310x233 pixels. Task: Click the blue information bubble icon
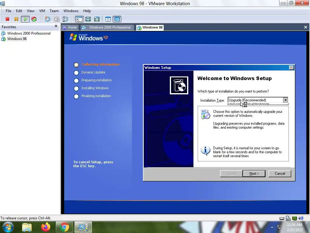click(x=206, y=150)
